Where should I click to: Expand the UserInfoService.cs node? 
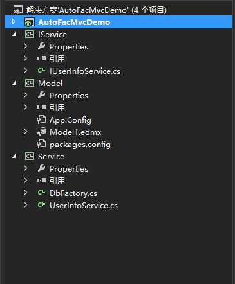tap(25, 205)
